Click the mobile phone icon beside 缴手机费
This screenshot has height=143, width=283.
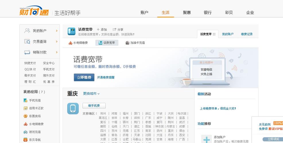pos(73,109)
